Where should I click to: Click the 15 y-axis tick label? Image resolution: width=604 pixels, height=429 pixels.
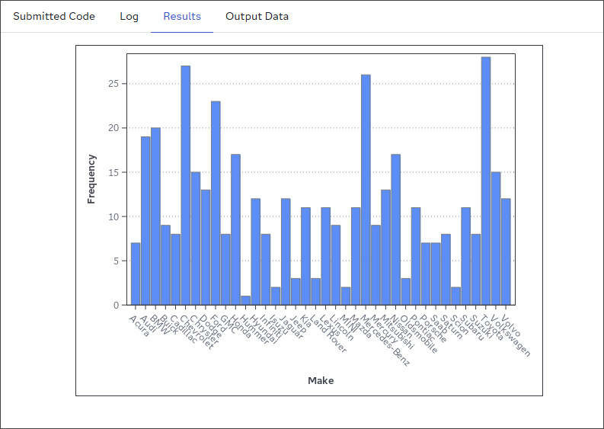pos(113,172)
